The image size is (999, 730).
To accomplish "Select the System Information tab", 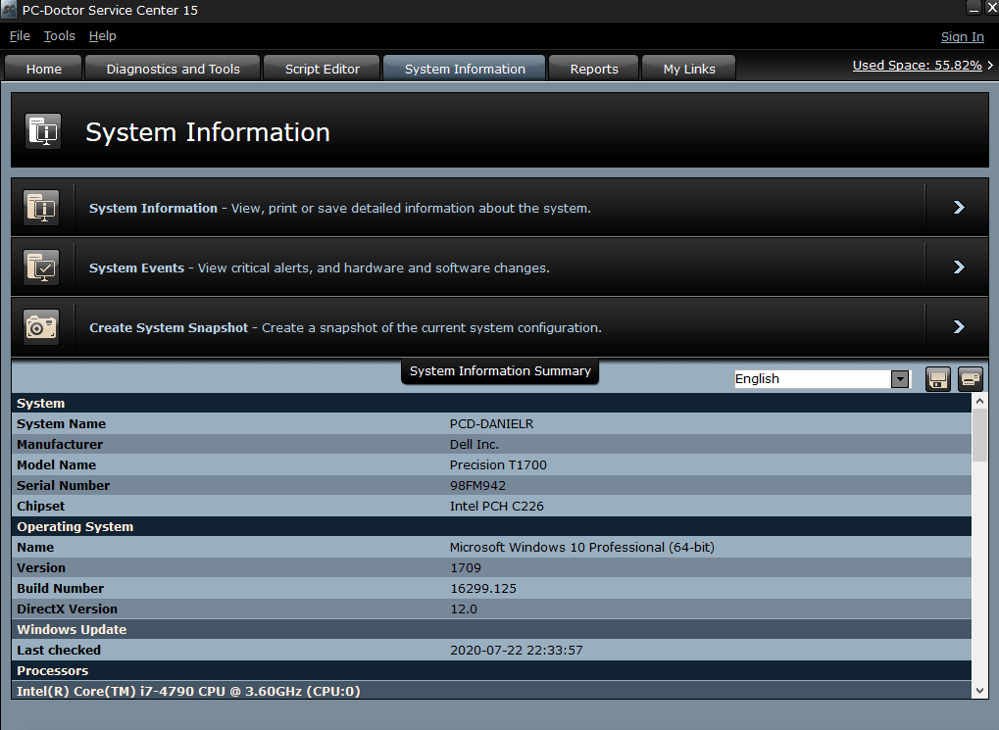I will tap(465, 69).
